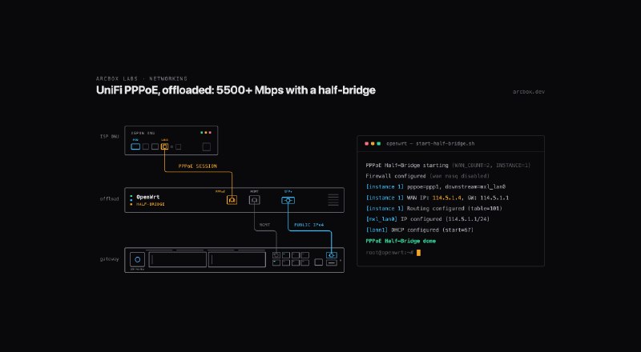This screenshot has width=641, height=352.
Task: Click the 'PPPoE Half-Bridge starting' terminal line
Action: tap(448, 166)
